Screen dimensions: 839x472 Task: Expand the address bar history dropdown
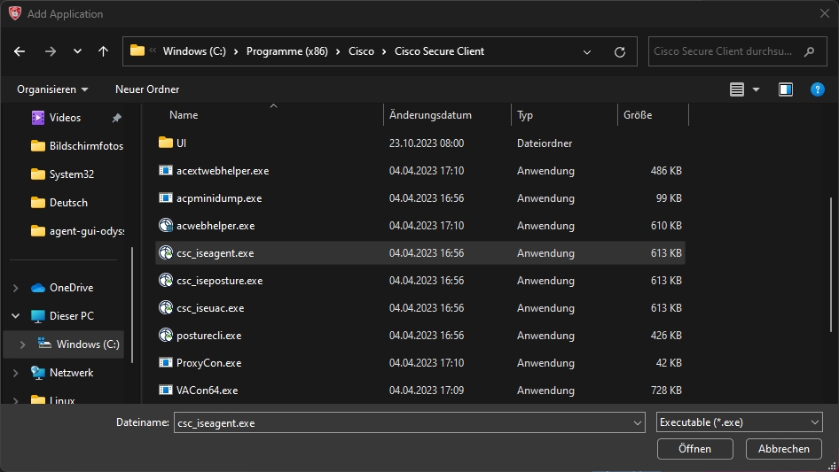click(587, 52)
